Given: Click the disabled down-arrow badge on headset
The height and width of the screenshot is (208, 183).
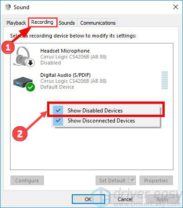Looking at the screenshot, I should click(31, 63).
